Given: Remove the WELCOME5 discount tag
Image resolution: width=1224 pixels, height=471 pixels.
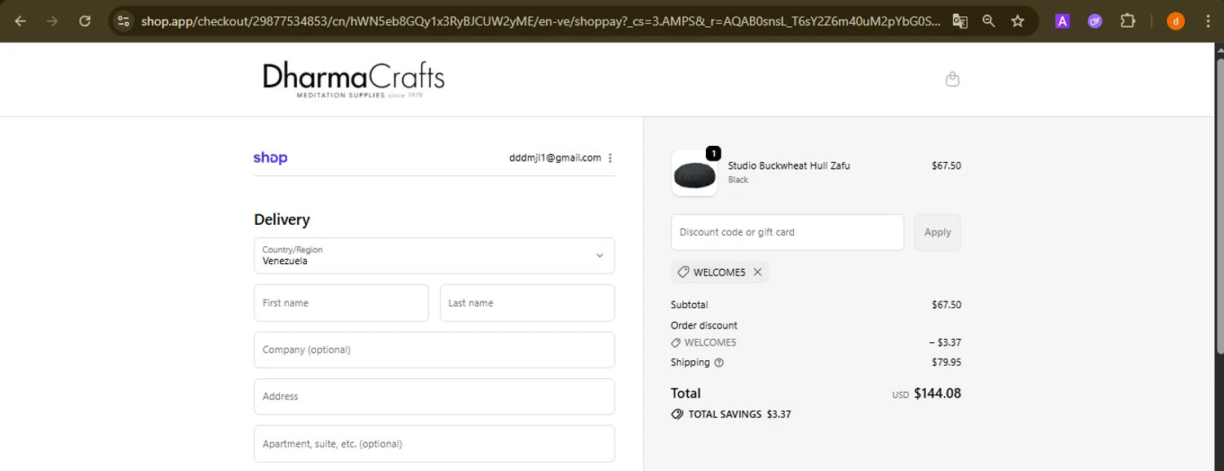Looking at the screenshot, I should point(757,272).
